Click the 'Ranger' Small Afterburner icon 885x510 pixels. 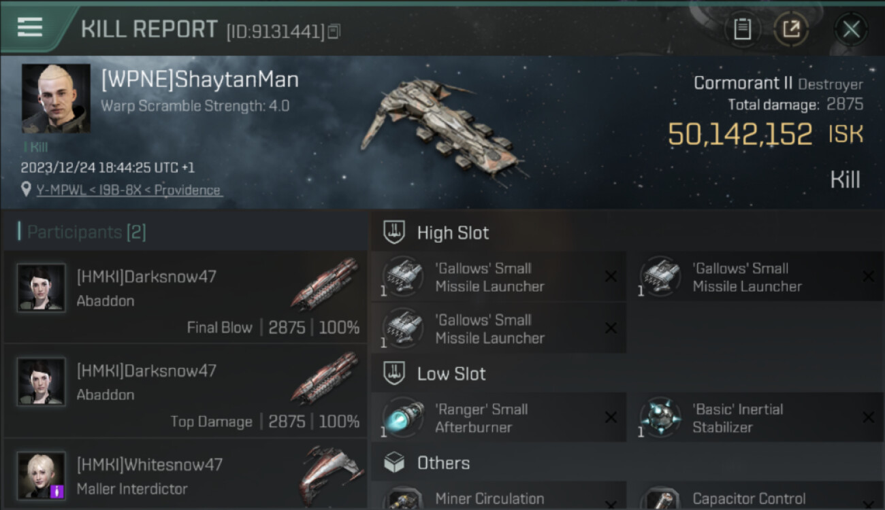click(403, 418)
